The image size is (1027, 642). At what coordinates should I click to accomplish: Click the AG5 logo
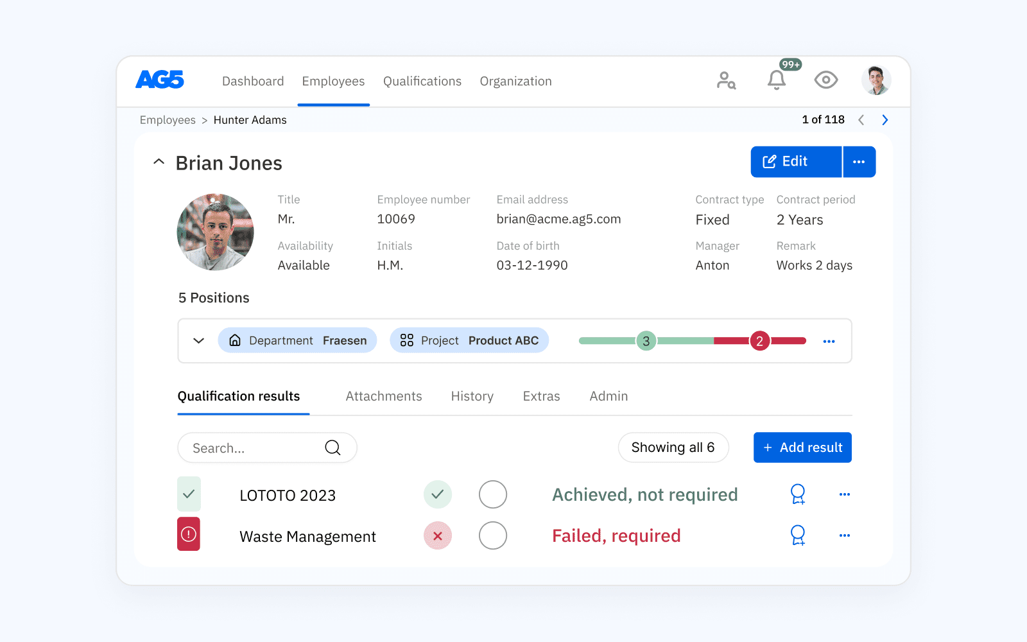pyautogui.click(x=160, y=80)
